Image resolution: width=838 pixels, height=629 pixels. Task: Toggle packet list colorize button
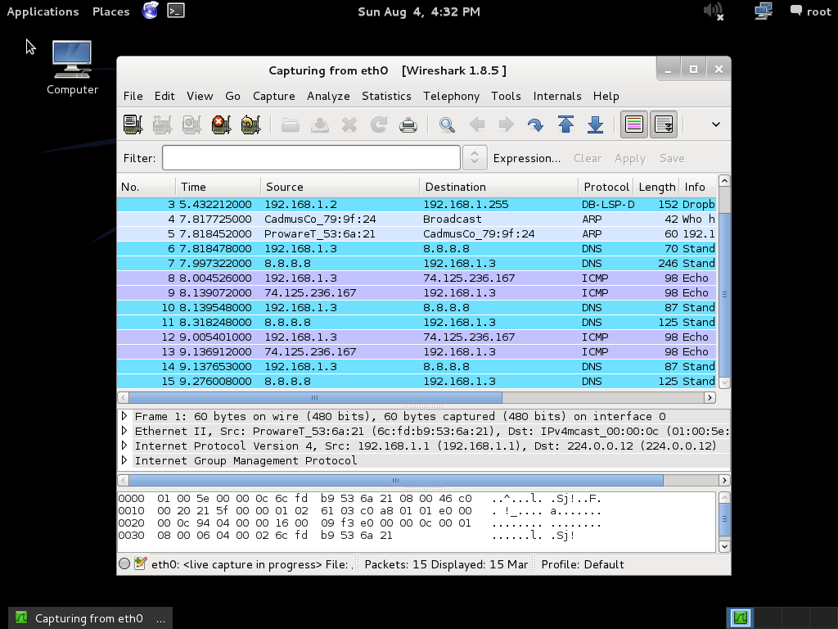tap(634, 124)
